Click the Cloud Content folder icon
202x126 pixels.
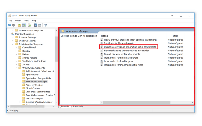pyautogui.click(x=23, y=88)
